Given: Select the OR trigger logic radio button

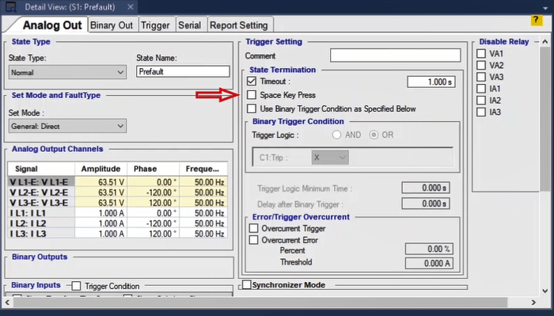Looking at the screenshot, I should point(374,135).
